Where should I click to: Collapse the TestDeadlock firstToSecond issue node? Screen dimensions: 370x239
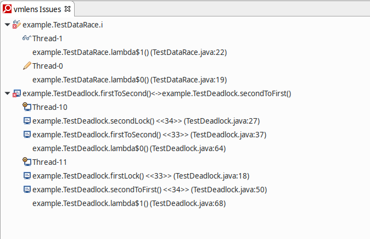click(x=7, y=93)
